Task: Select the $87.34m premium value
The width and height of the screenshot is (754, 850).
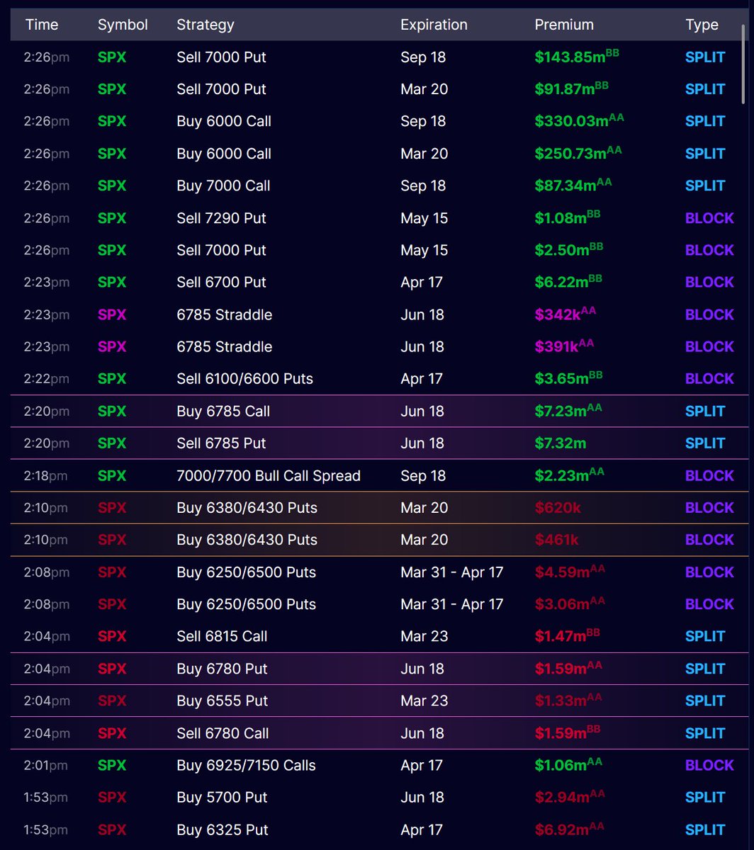Action: tap(573, 186)
